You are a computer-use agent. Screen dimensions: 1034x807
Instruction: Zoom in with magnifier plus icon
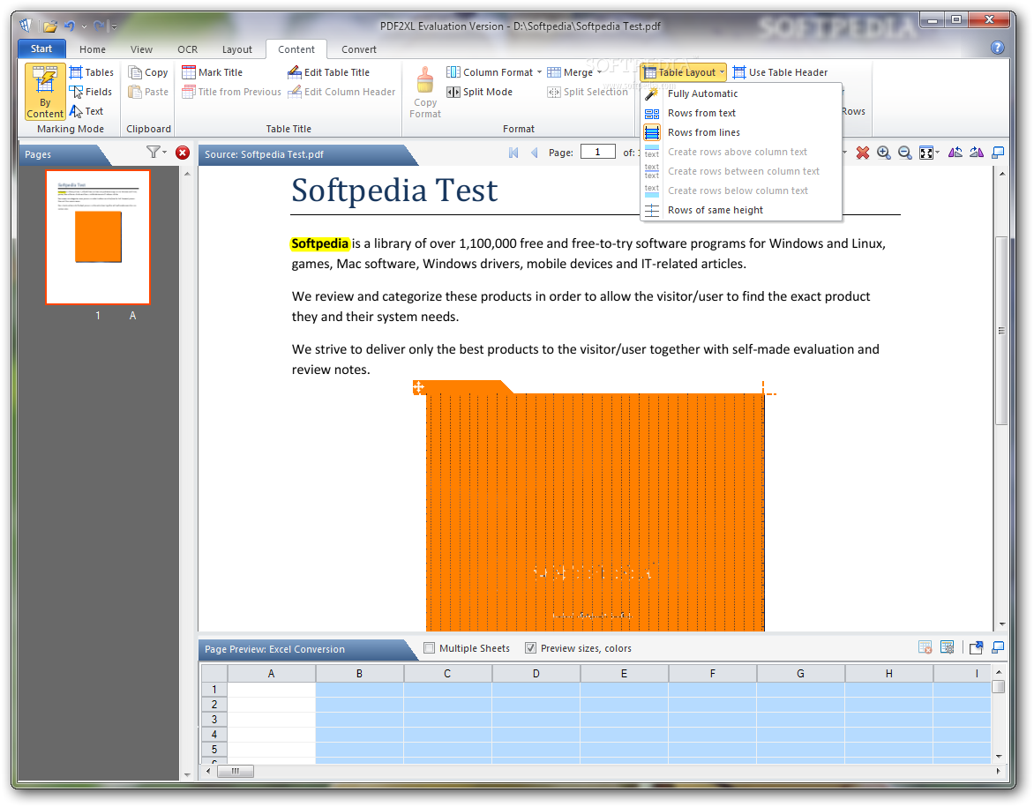[884, 153]
